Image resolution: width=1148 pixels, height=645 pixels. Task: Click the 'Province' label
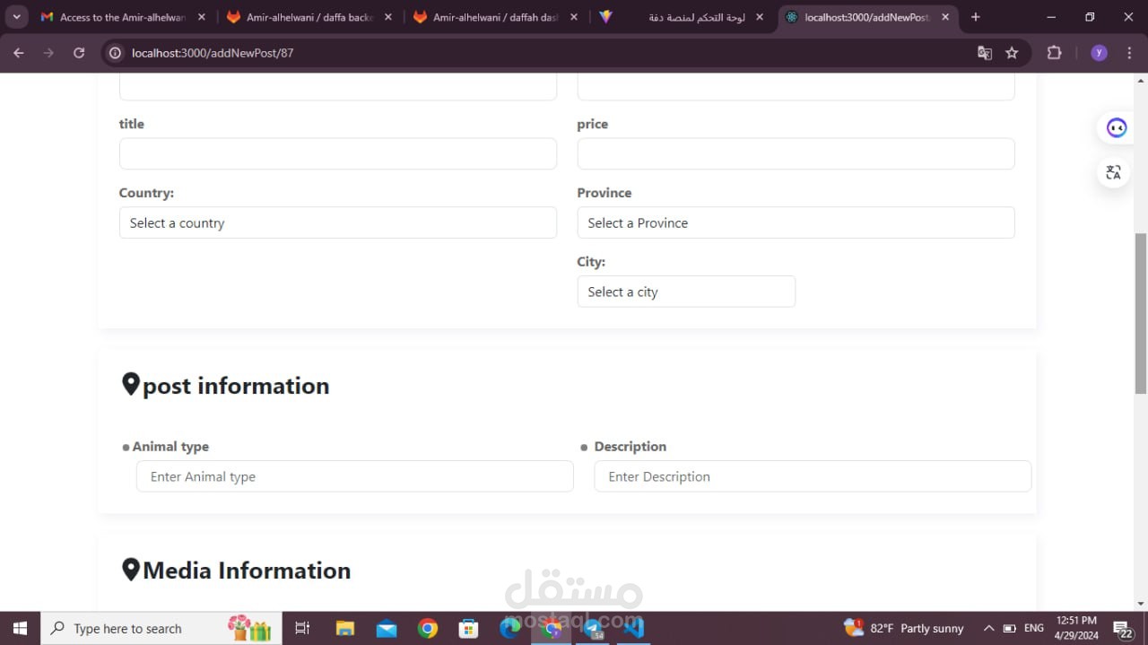point(604,193)
